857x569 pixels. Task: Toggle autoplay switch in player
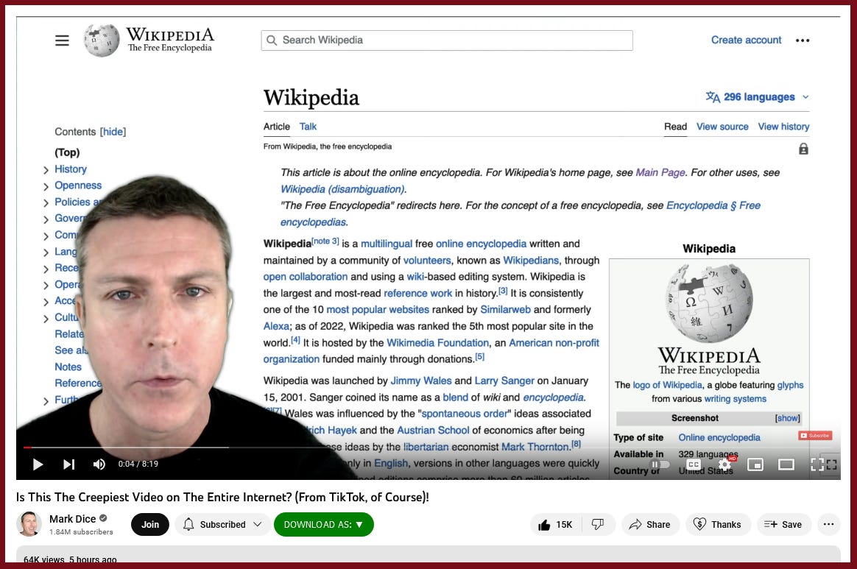pyautogui.click(x=659, y=464)
